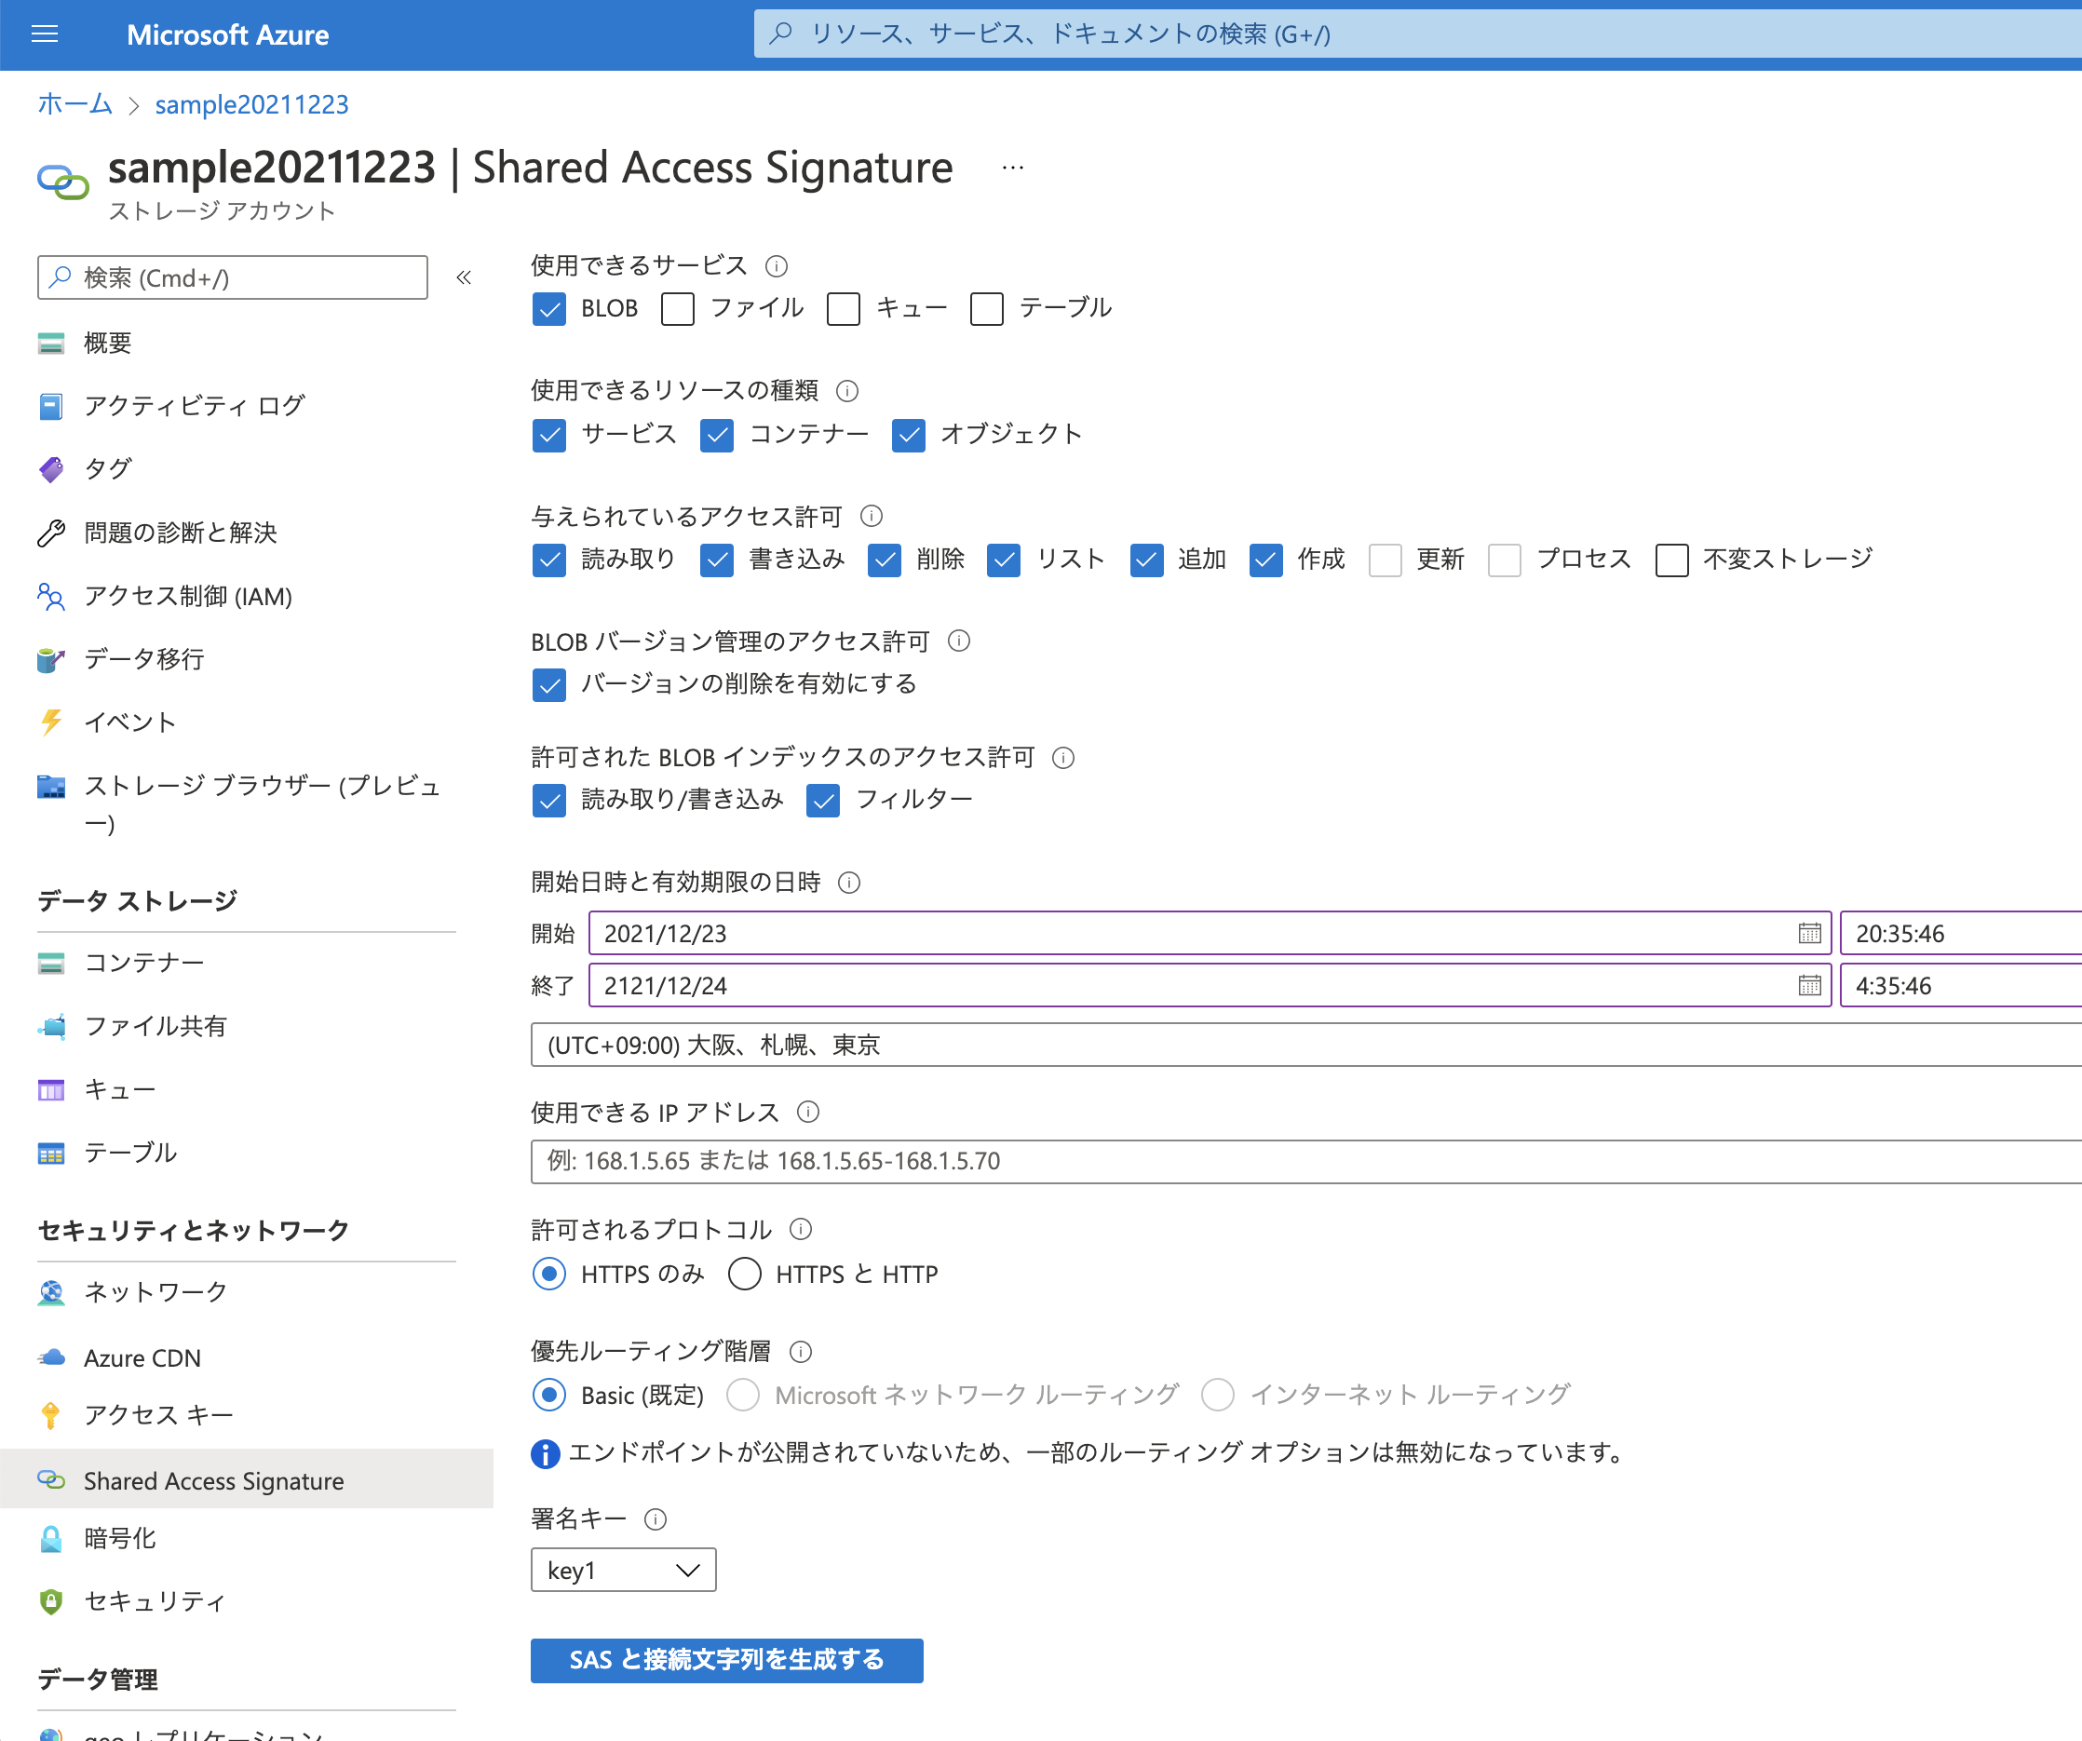Image resolution: width=2082 pixels, height=1741 pixels.
Task: Select the HTTPS と HTTP protocol option
Action: (745, 1274)
